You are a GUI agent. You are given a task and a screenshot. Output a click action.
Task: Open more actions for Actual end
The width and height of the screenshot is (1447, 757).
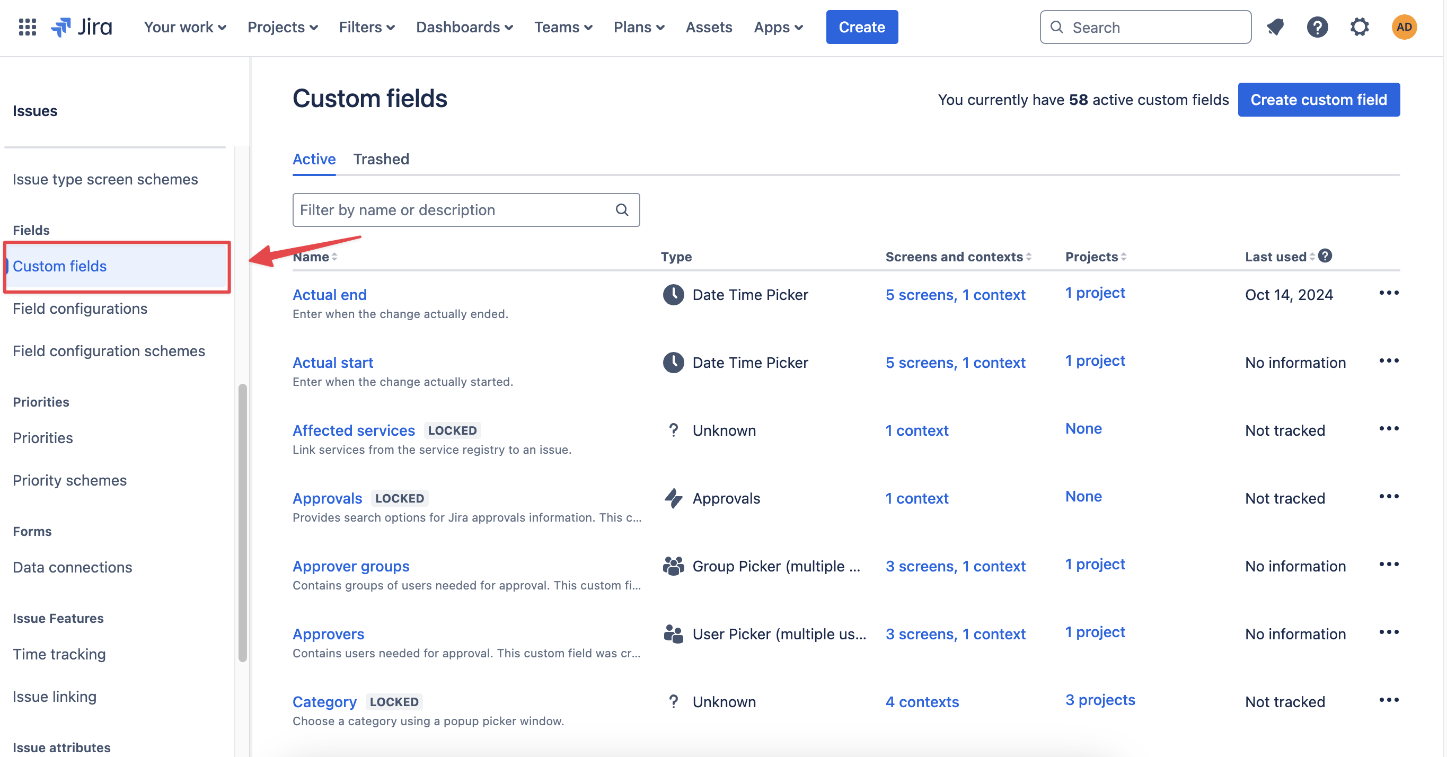coord(1389,293)
